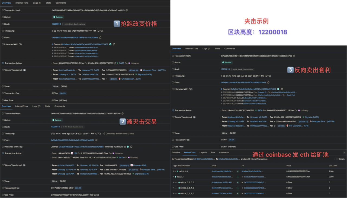This screenshot has width=347, height=198.
Task: Open block 12200018 link
Action: point(56,24)
